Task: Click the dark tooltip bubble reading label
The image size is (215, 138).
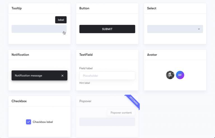Action: click(x=61, y=20)
